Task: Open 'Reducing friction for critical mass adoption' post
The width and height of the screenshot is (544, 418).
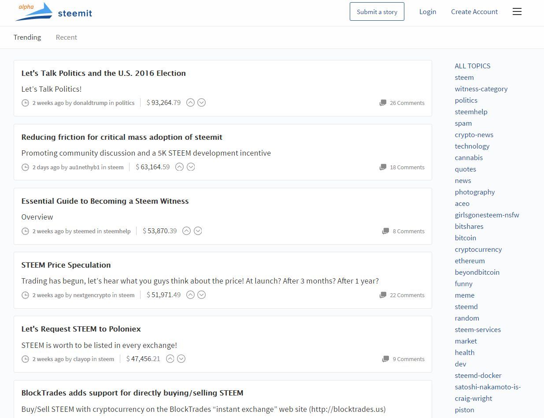Action: point(122,137)
